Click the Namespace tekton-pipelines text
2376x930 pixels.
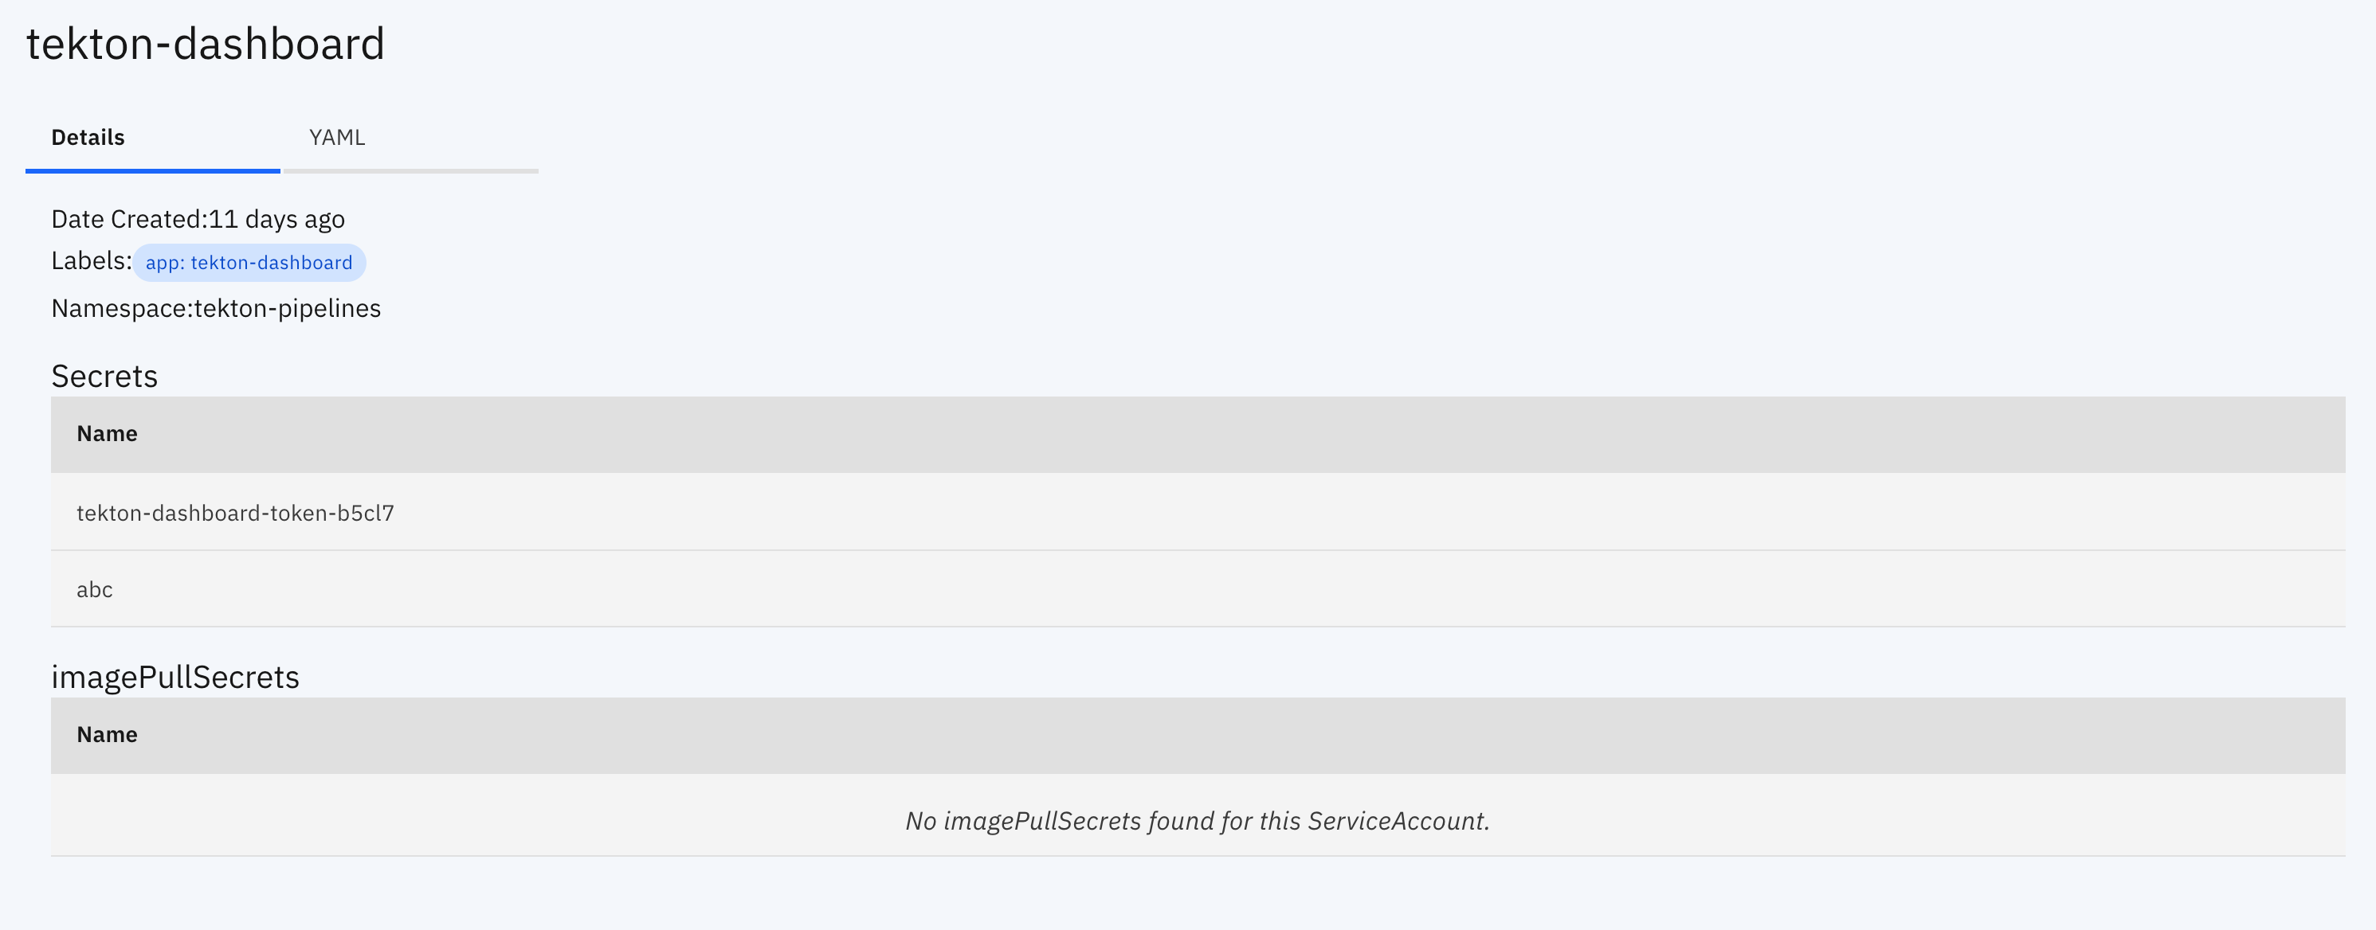click(x=216, y=308)
